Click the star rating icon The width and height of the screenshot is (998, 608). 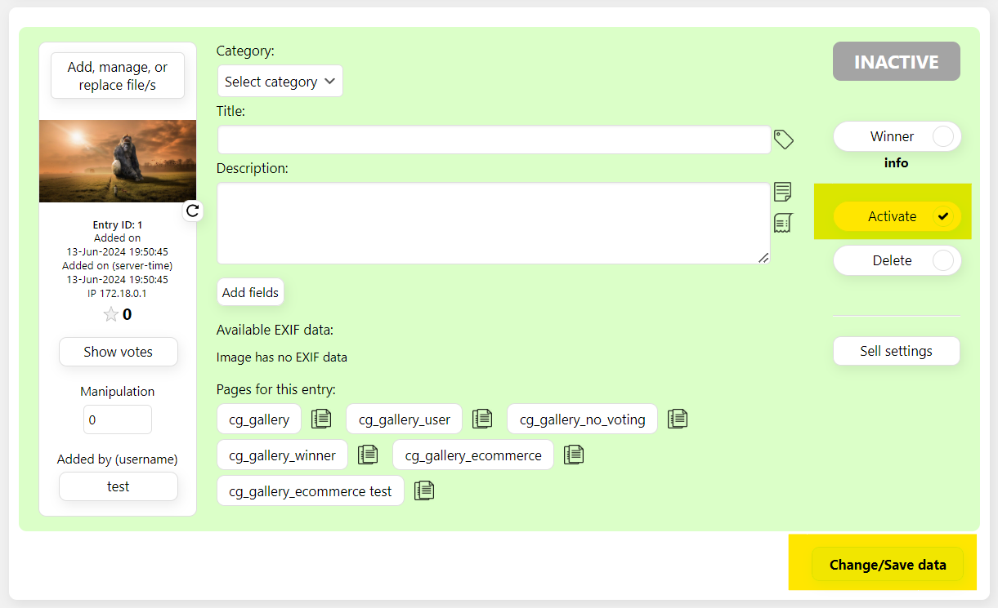point(111,314)
